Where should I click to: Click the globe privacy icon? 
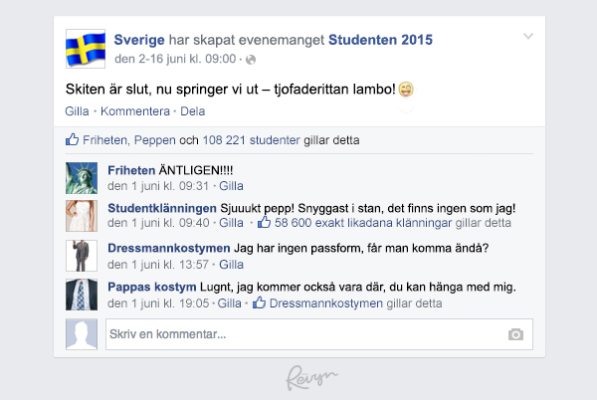pos(251,60)
